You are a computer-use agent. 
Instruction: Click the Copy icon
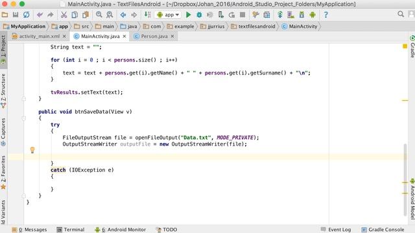tap(75, 15)
